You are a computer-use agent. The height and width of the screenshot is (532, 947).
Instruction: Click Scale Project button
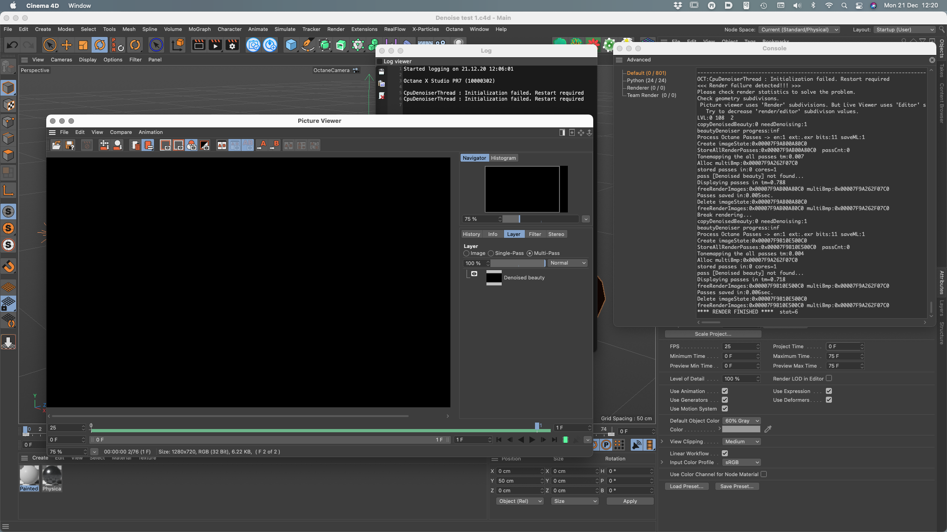713,334
